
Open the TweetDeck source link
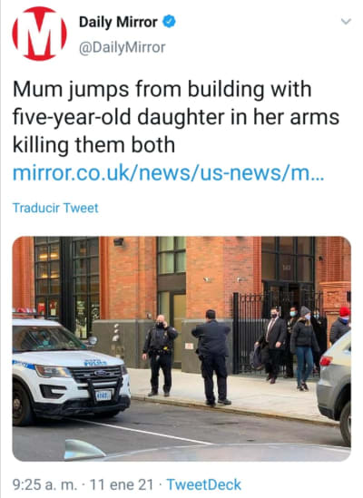204,484
